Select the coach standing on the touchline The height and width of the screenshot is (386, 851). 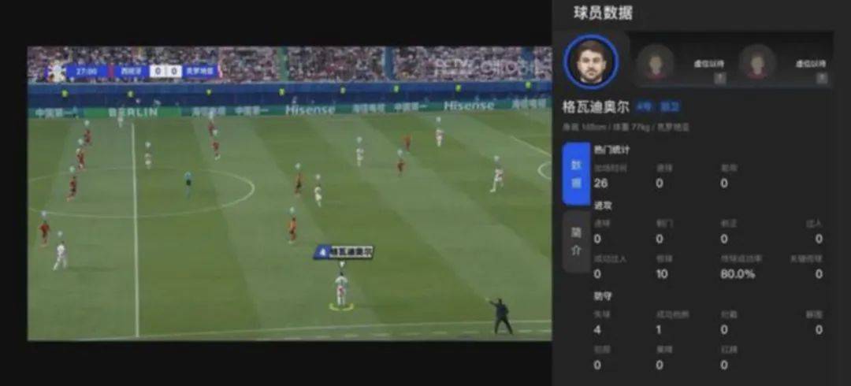pyautogui.click(x=501, y=316)
